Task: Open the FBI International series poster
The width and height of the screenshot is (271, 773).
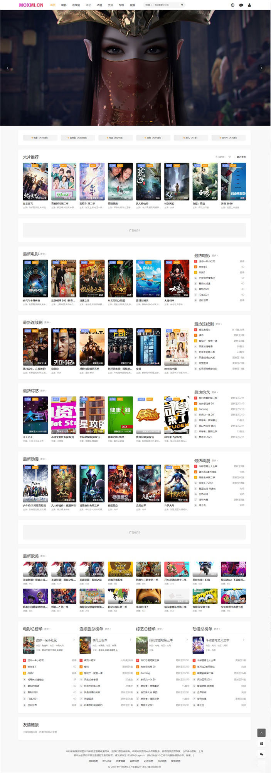Action: pyautogui.click(x=120, y=347)
